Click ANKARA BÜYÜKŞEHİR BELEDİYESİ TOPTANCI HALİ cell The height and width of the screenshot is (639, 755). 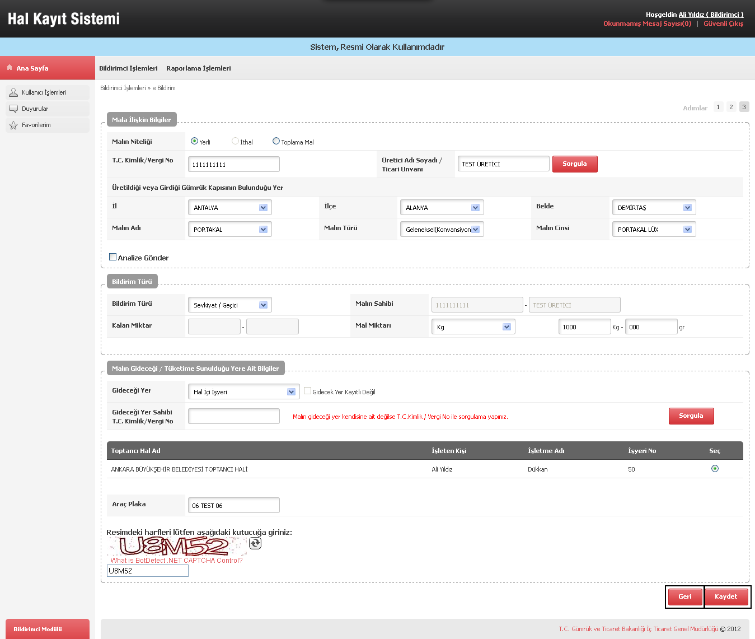coord(179,469)
